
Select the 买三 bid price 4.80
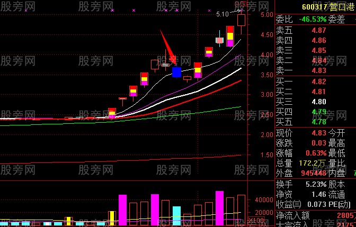point(319,102)
